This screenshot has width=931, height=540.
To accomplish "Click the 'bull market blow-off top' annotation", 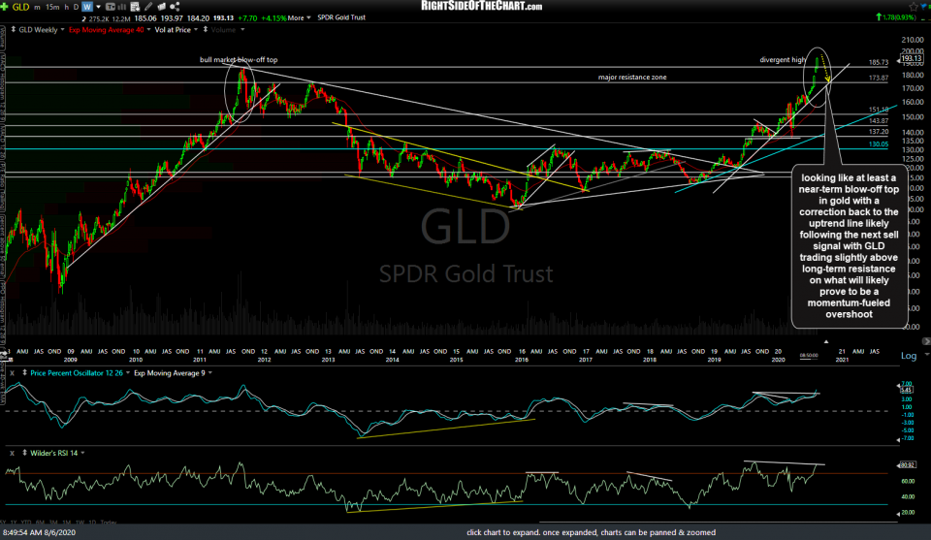I will [x=239, y=60].
